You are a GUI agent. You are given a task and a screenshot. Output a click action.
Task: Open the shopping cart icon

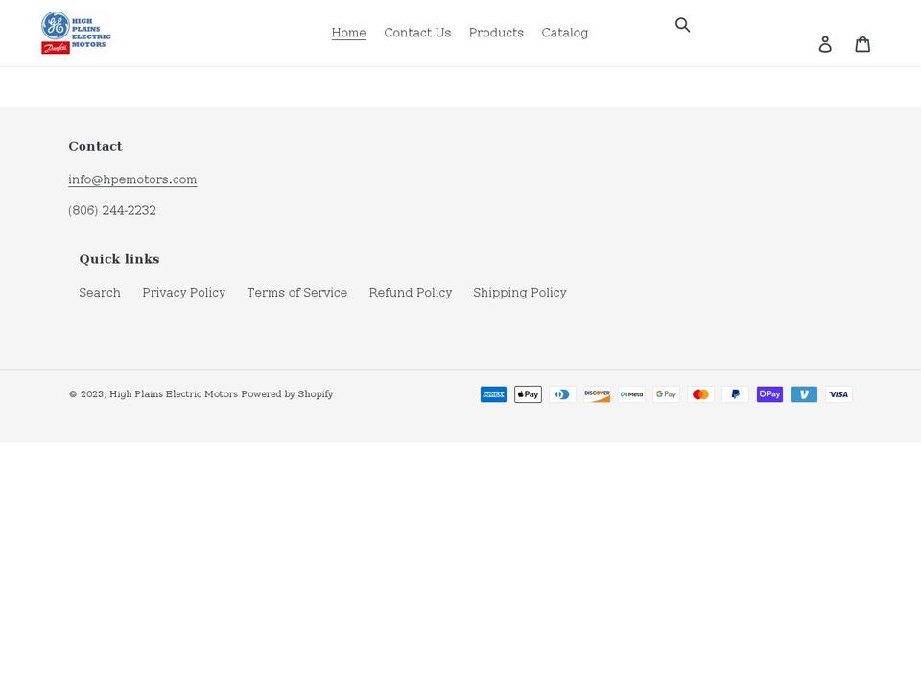(x=862, y=44)
